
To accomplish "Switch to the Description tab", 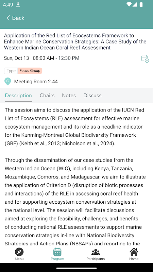I will click(18, 96).
